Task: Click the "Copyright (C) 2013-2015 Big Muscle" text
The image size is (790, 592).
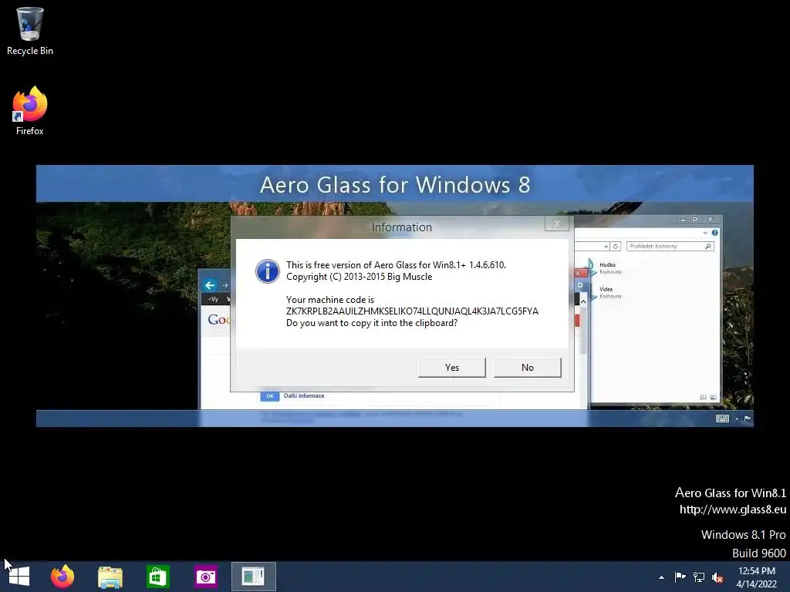Action: pos(360,277)
